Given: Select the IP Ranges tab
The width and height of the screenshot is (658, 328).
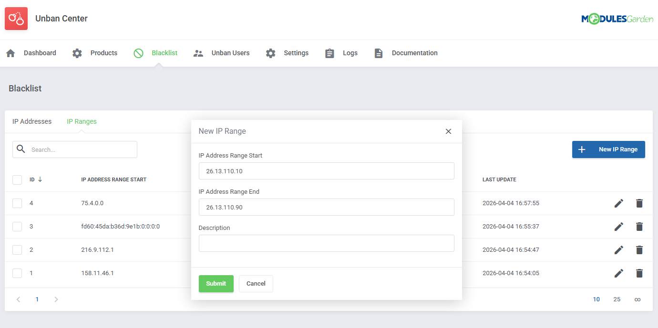Looking at the screenshot, I should pyautogui.click(x=82, y=121).
